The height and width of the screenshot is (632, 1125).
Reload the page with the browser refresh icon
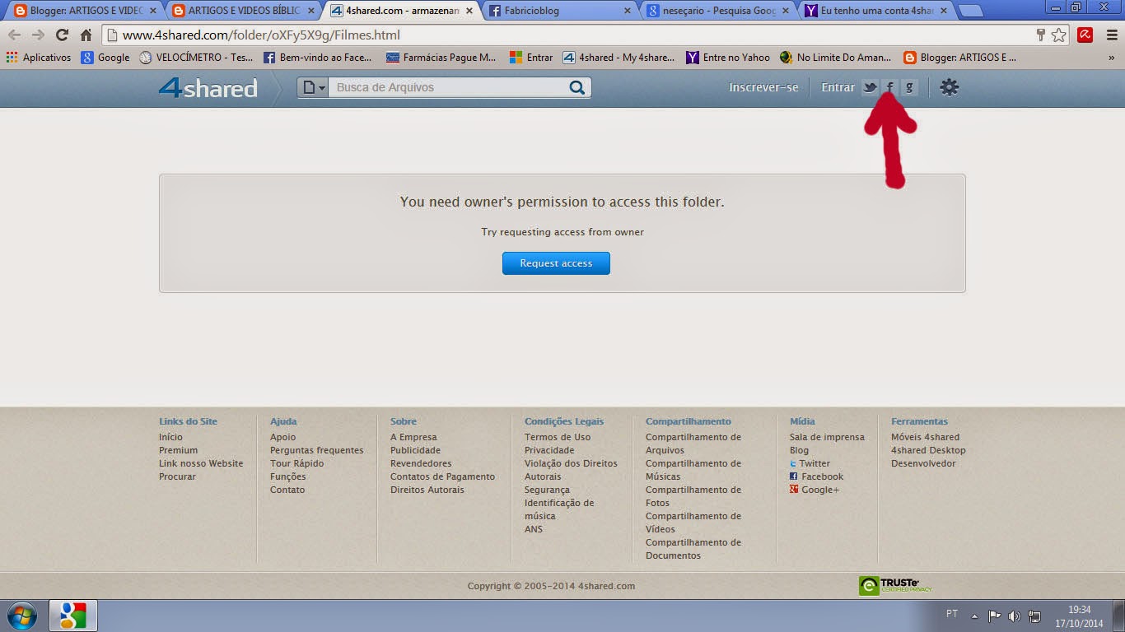pos(62,35)
